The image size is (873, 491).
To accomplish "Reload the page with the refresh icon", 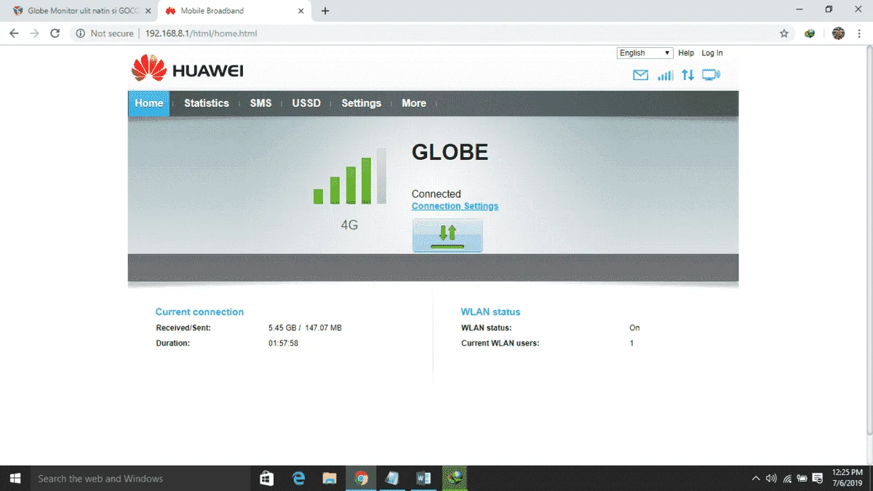I will tap(55, 33).
